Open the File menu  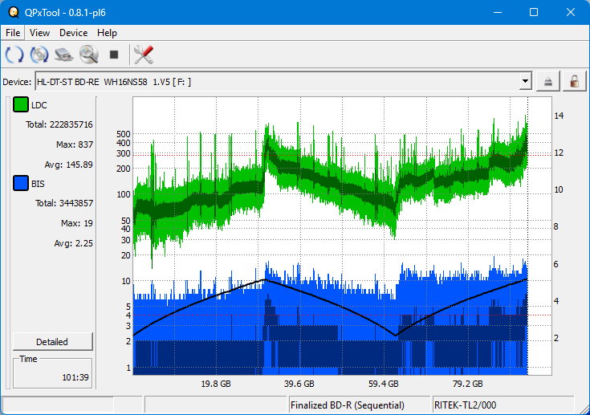(x=13, y=33)
